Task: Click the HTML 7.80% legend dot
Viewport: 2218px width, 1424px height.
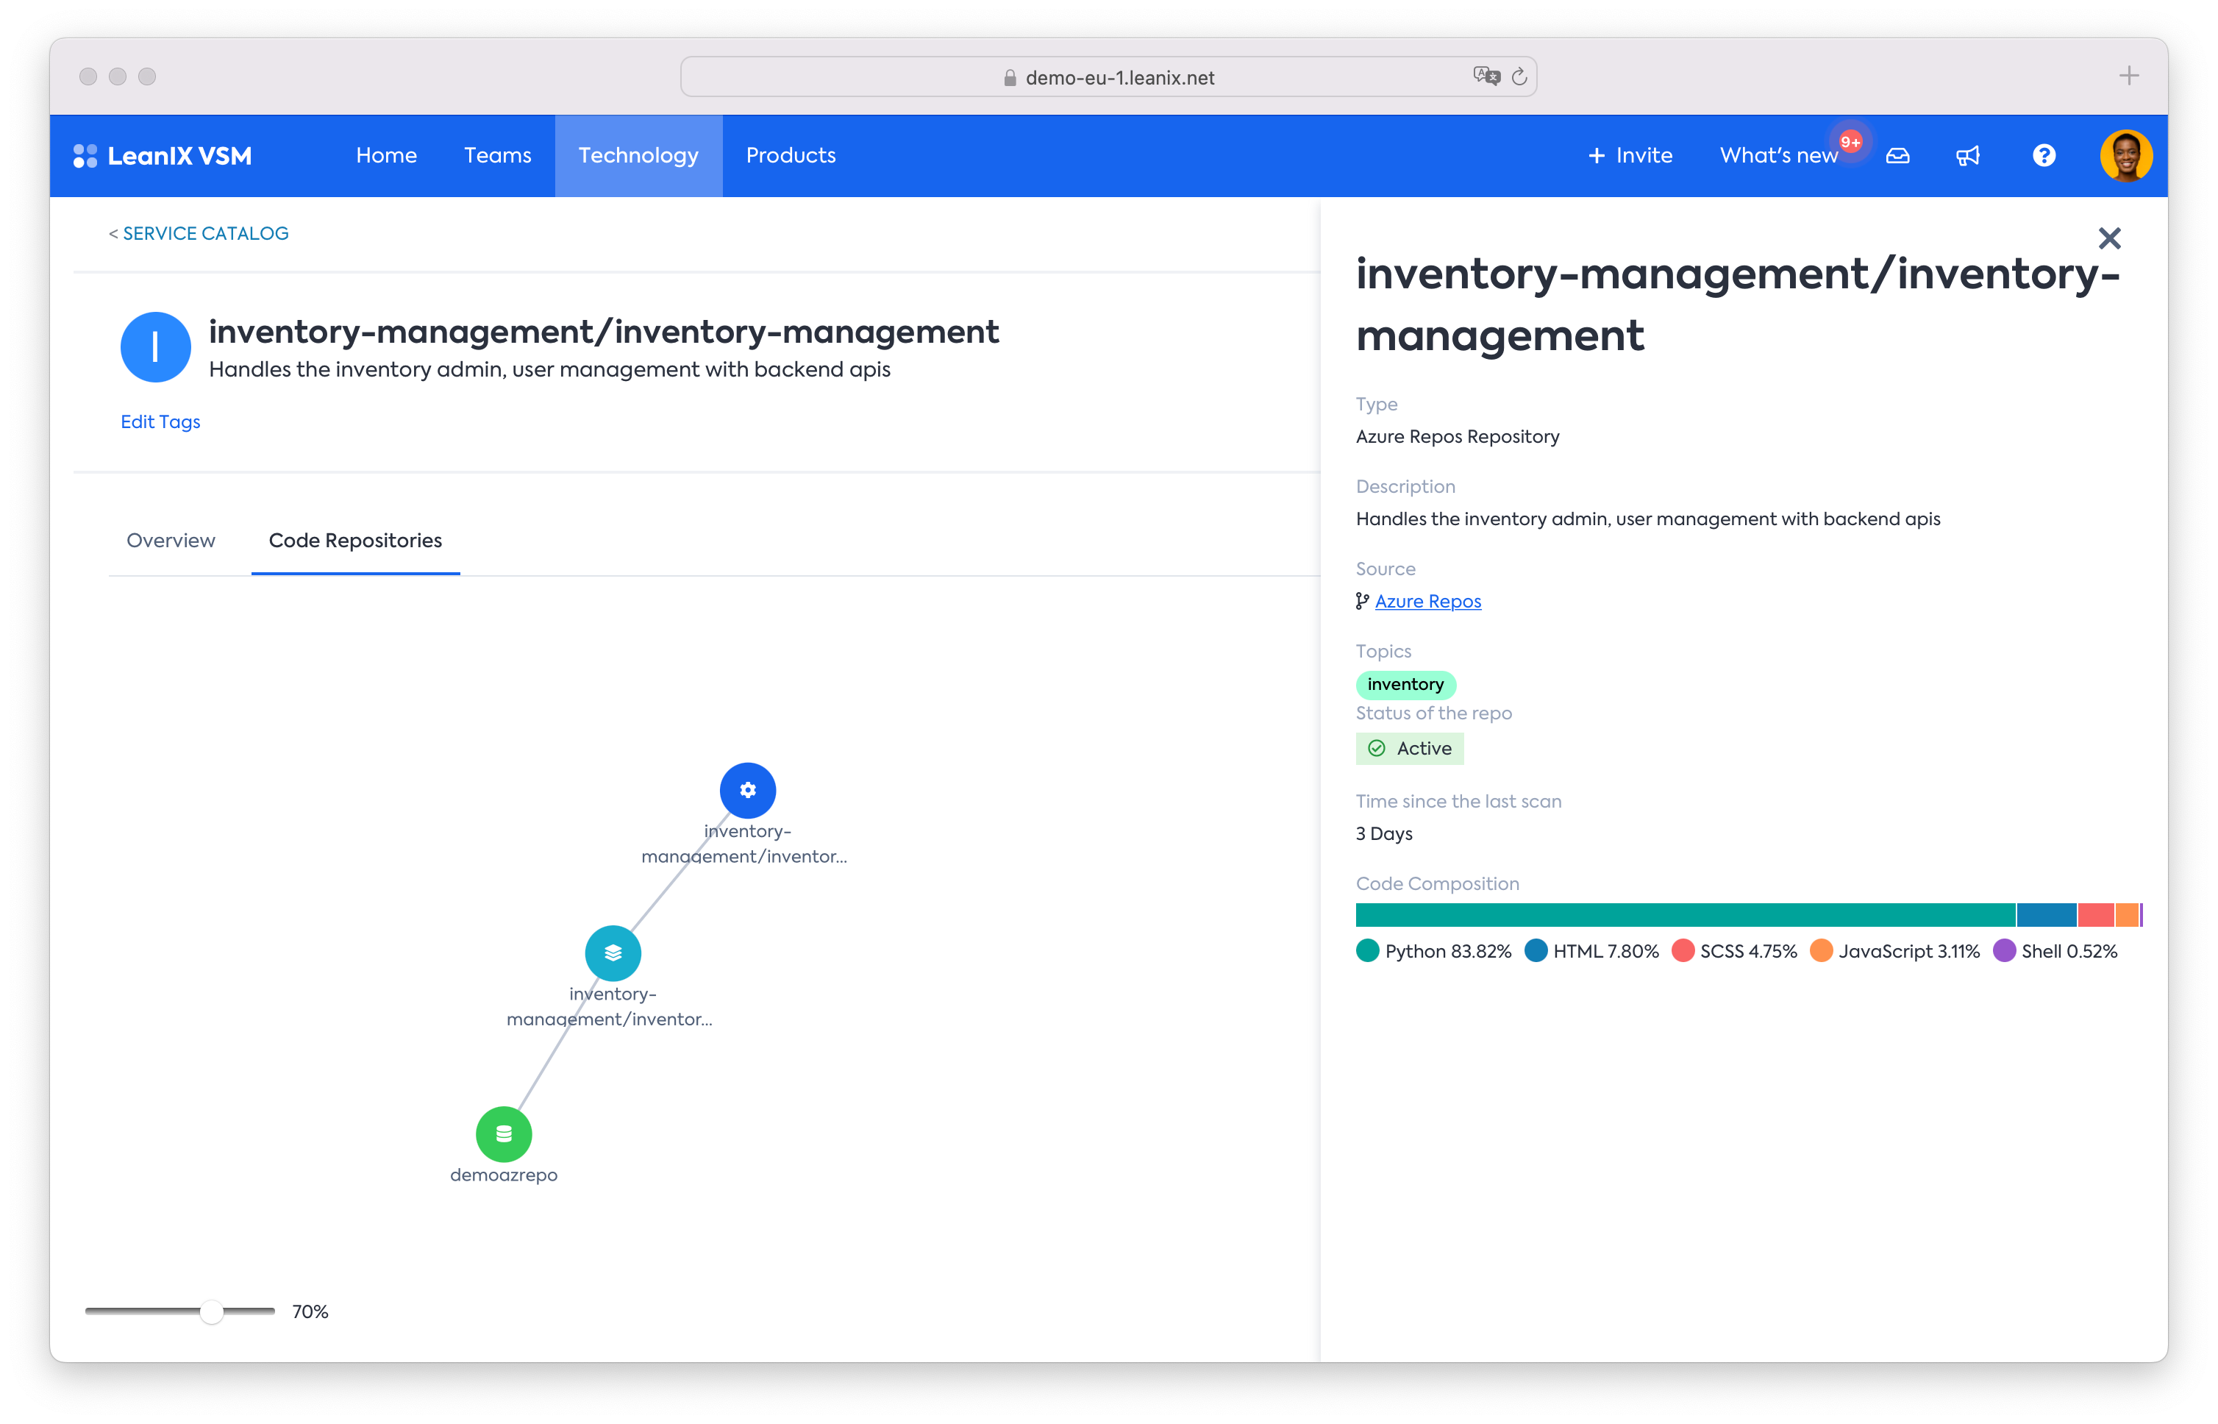Action: (x=1536, y=950)
